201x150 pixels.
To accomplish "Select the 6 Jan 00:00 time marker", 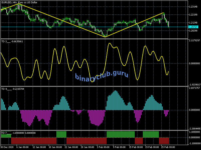I will click(22, 147).
